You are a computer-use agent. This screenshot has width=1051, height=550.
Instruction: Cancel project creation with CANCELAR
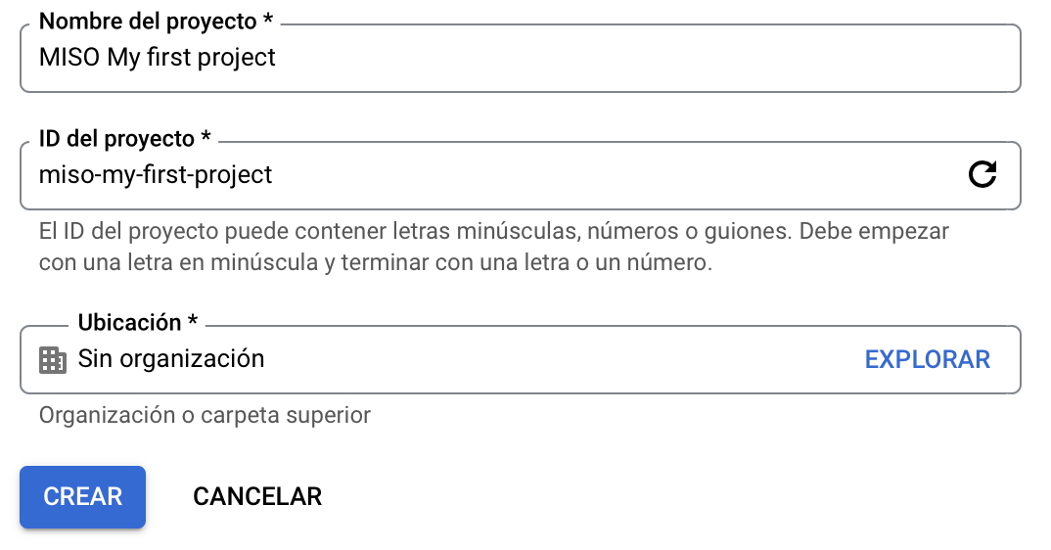point(257,497)
